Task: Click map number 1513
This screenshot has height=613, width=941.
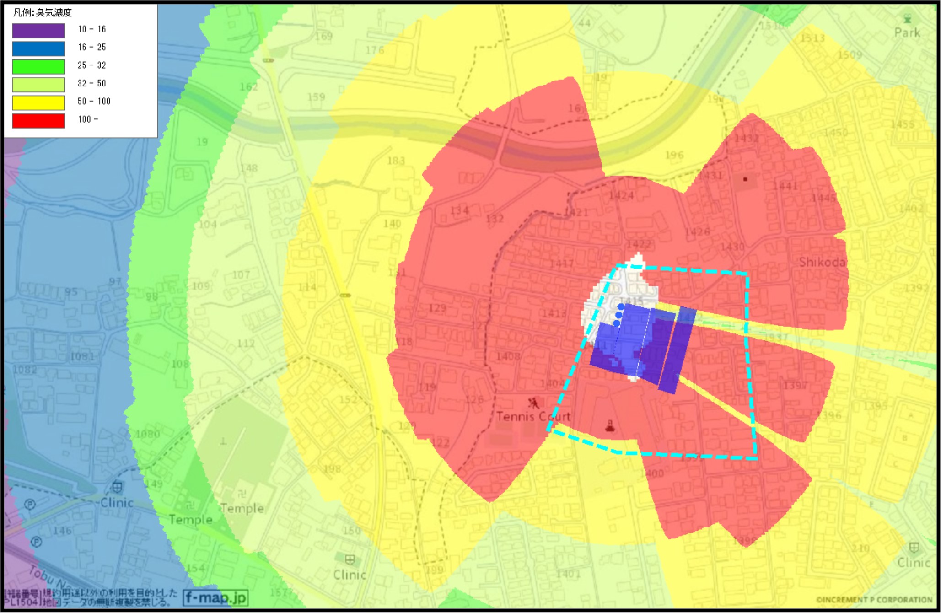Action: tap(812, 38)
